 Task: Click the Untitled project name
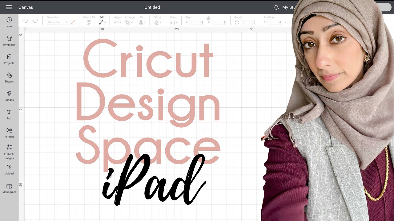tap(152, 7)
